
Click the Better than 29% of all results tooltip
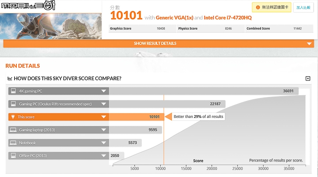pos(198,117)
